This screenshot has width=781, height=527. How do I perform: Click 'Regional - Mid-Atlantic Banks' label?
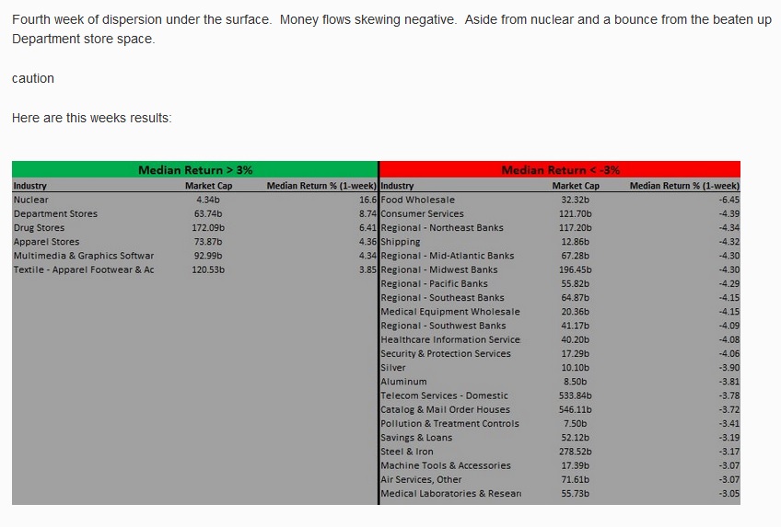tap(448, 255)
